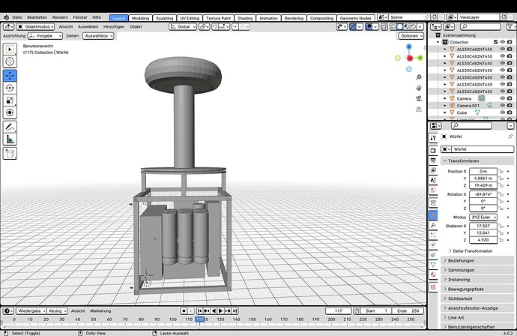Lock Position X with its lock icon

501,171
